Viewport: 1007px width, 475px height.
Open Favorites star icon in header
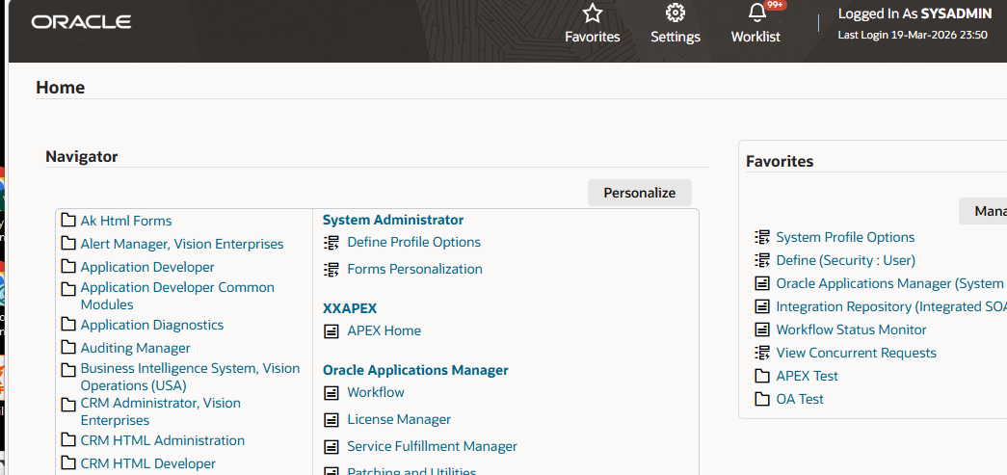click(x=592, y=13)
